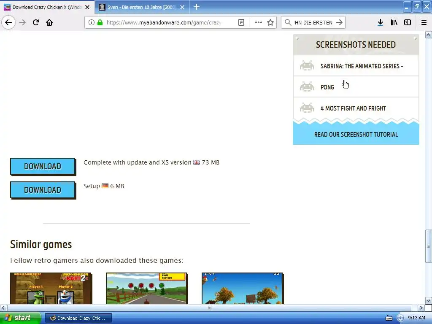Open a new browser tab
Screen dimensions: 432x324
tap(197, 7)
